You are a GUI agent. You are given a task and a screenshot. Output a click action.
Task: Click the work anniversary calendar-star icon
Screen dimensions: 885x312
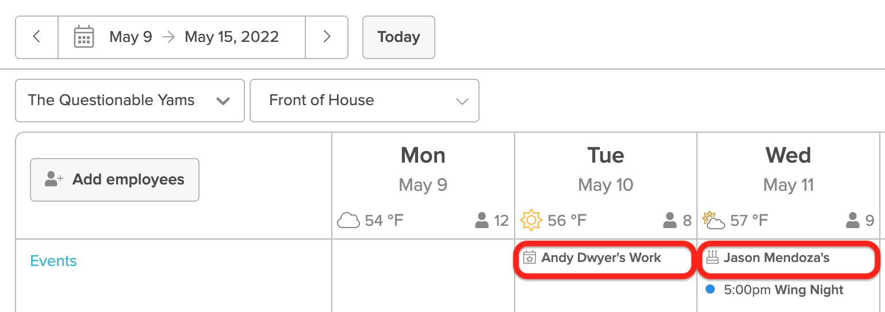(x=530, y=258)
